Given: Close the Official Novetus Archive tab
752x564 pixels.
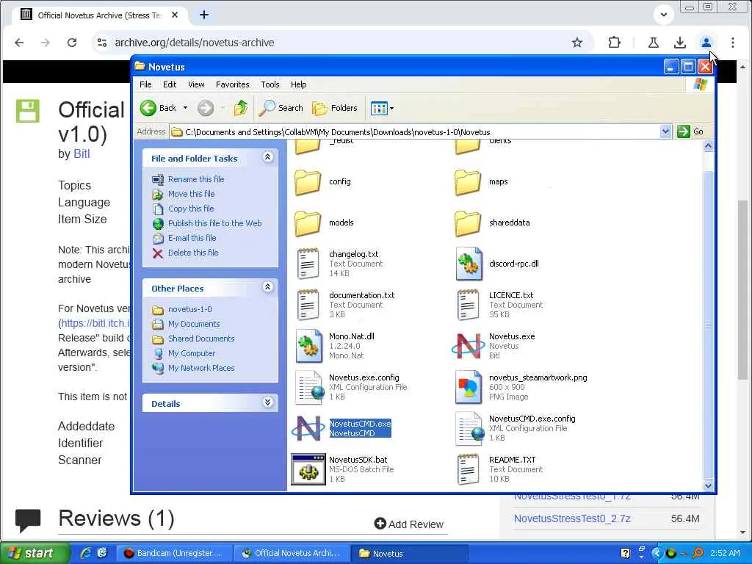Looking at the screenshot, I should 175,15.
